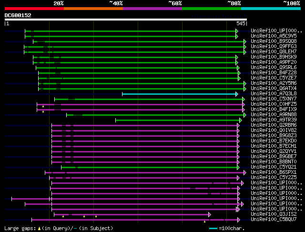The height and width of the screenshot is (232, 305).
Task: Click the arrowhead ending the Q9SRL6 alignment
Action: tap(238, 68)
